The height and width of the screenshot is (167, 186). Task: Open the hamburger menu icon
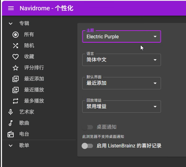11,8
